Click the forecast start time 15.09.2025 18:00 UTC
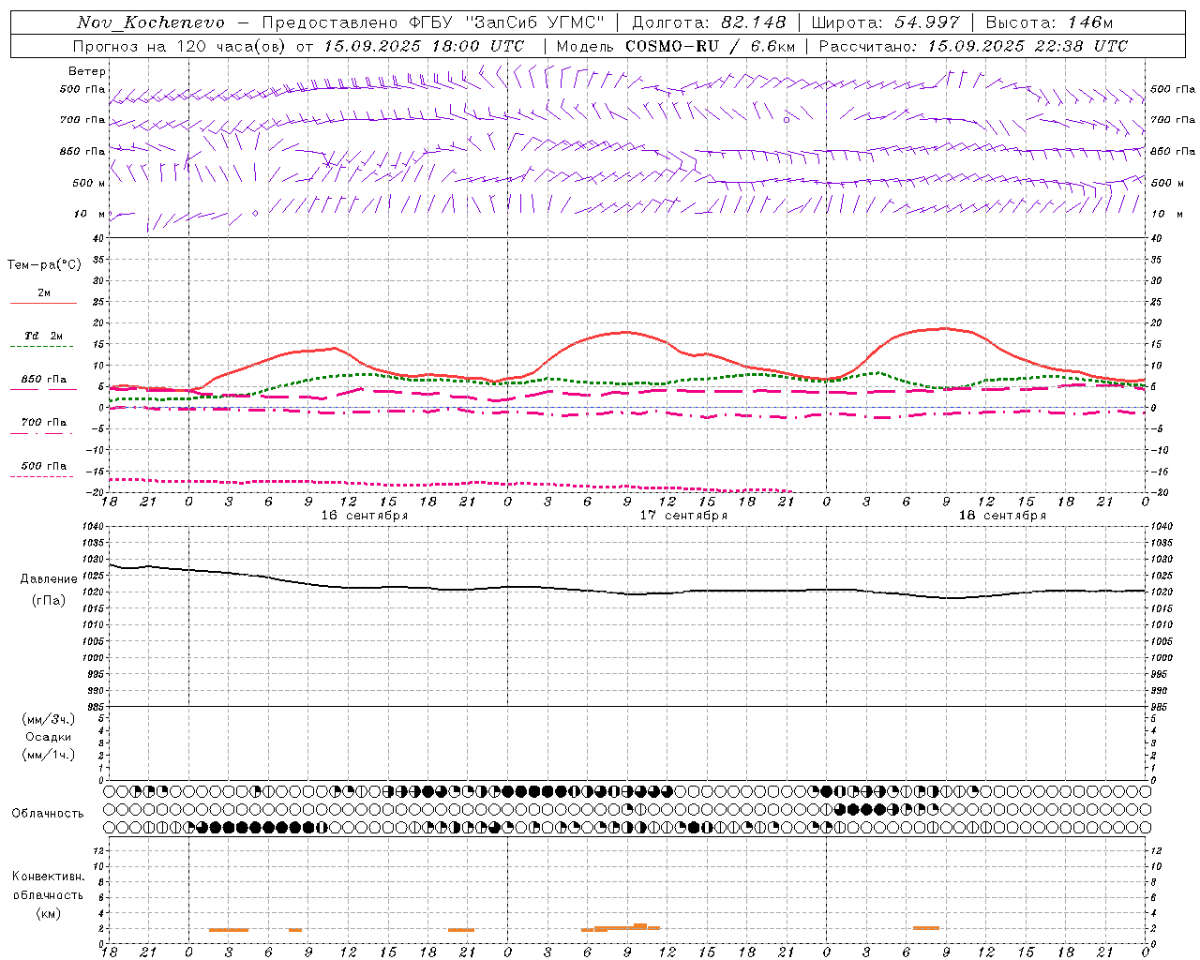The height and width of the screenshot is (960, 1200). pos(424,46)
